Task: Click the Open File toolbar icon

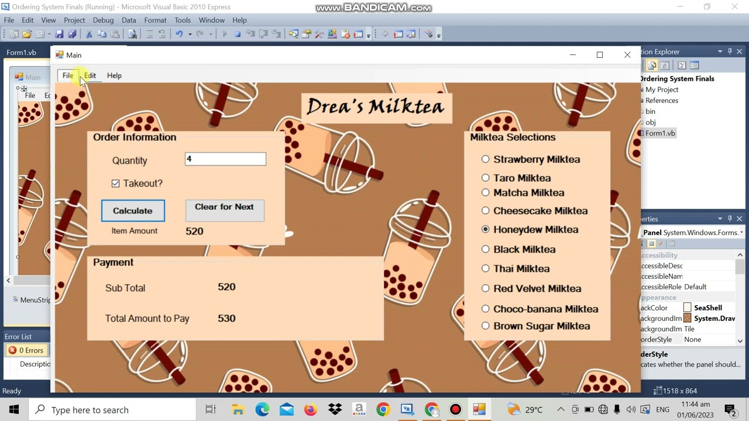Action: click(x=26, y=34)
